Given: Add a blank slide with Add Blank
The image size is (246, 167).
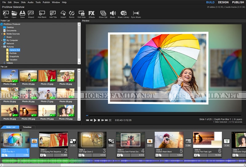Looking at the screenshot, I should click(42, 14).
